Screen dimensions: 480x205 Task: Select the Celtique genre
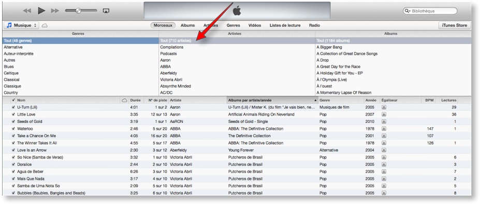click(80, 73)
